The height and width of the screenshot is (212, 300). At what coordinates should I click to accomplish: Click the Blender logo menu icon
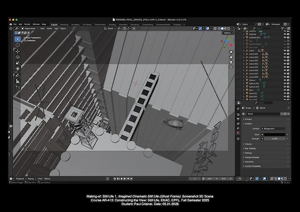point(11,24)
